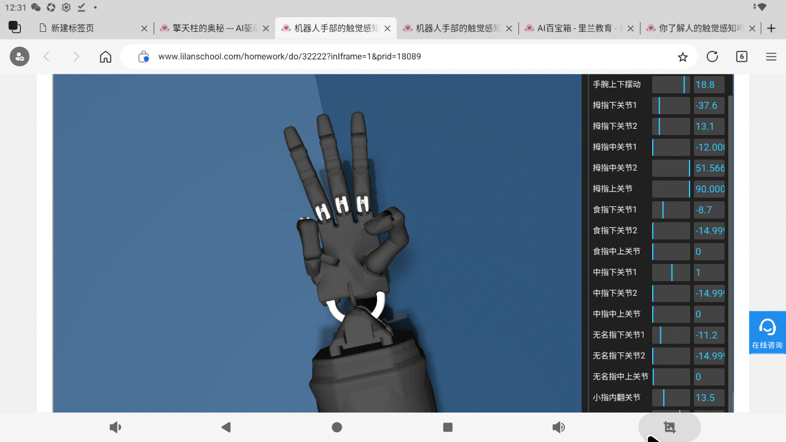Click the 手腕上下摆动 slider track

coord(671,85)
